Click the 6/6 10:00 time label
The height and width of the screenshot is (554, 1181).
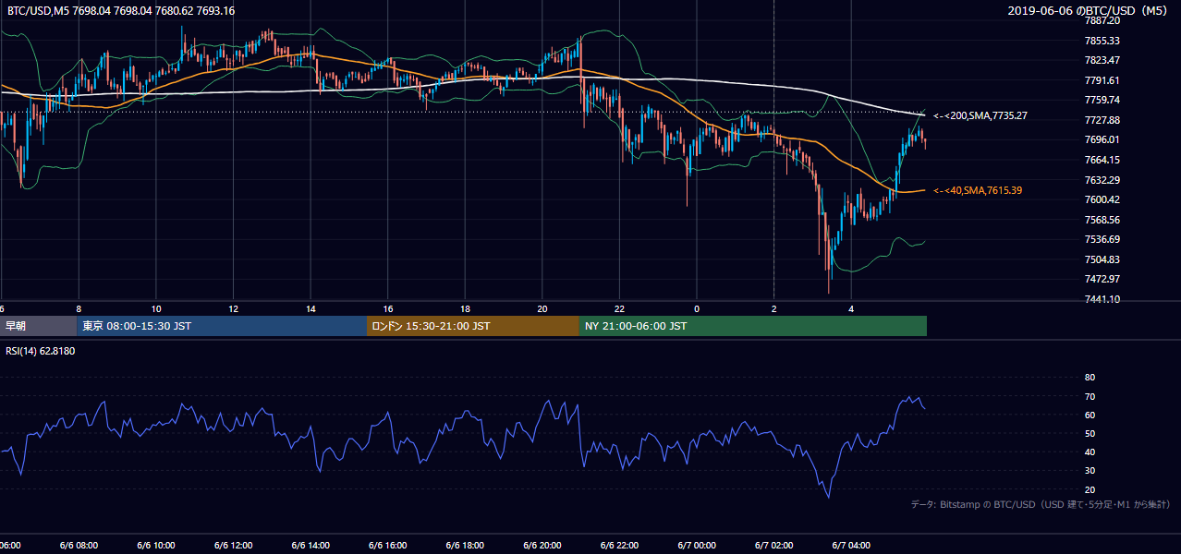coord(156,546)
